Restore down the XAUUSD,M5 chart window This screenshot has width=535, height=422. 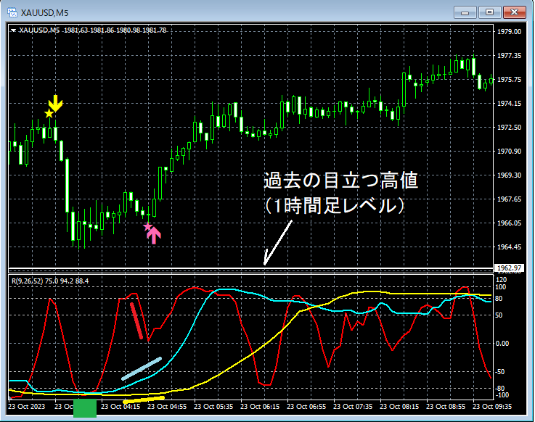(x=489, y=12)
